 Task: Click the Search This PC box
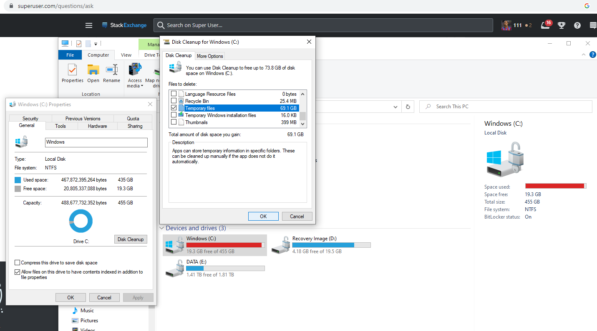pos(506,107)
